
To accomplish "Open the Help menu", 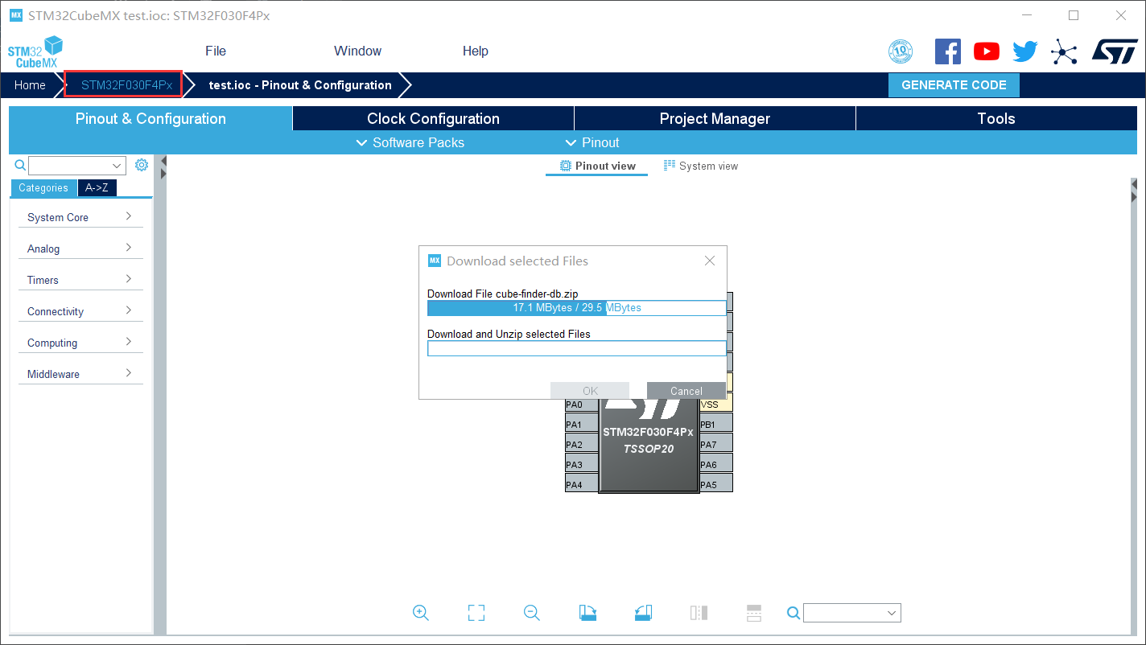I will click(476, 51).
